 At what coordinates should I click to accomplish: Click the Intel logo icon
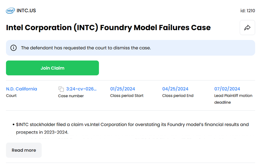pos(10,11)
